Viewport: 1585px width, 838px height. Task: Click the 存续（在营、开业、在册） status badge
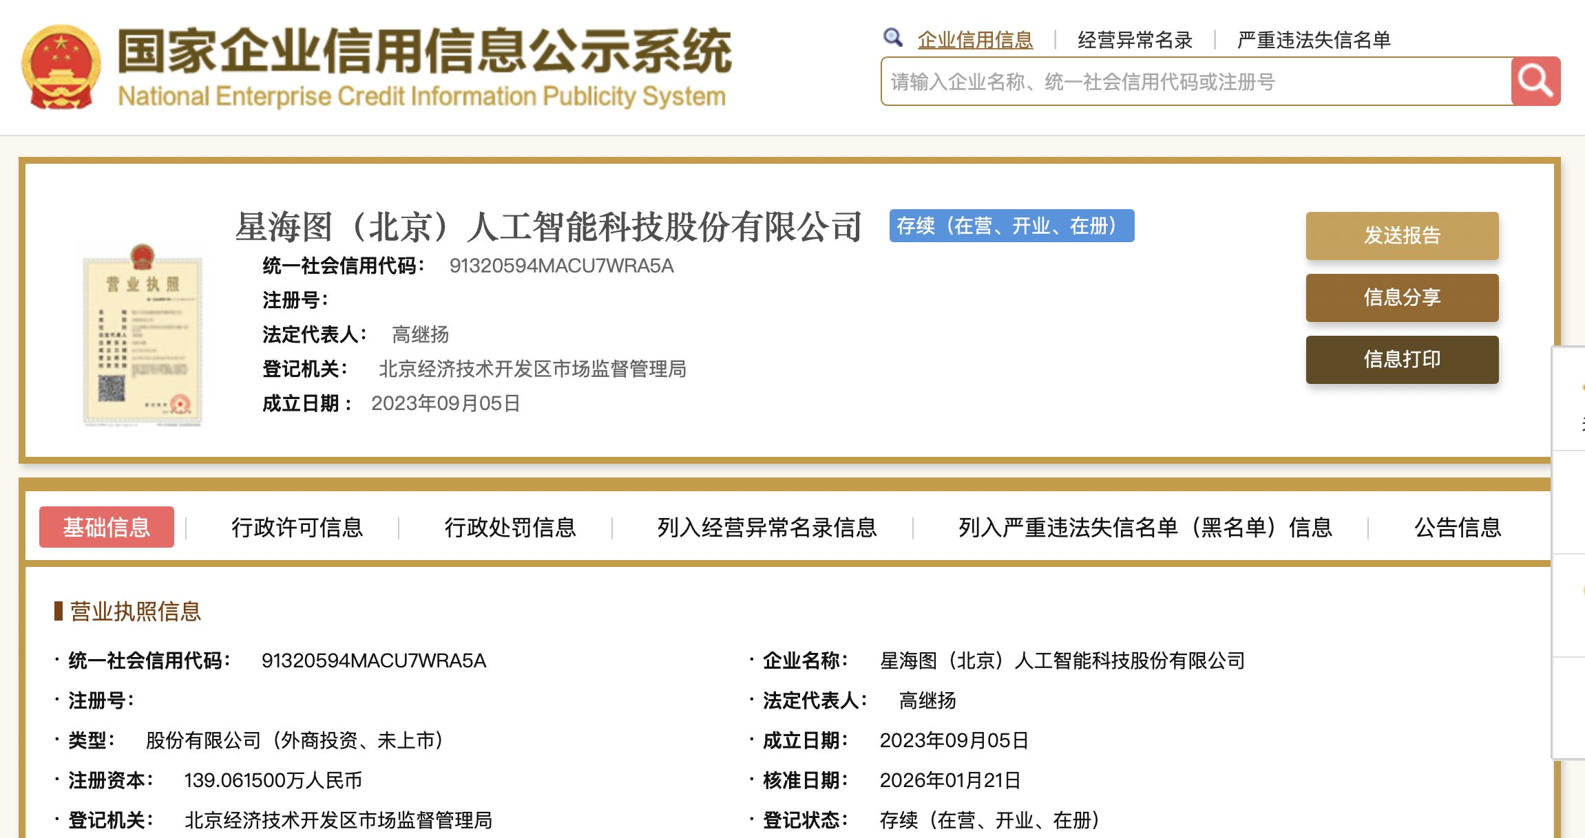1011,226
